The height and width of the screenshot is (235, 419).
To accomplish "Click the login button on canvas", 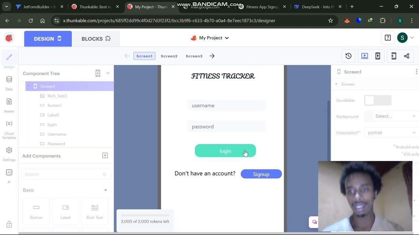I will click(x=225, y=151).
